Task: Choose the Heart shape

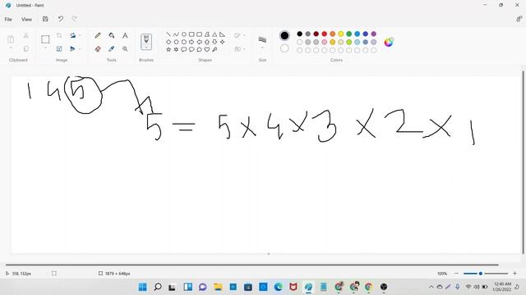Action: [207, 49]
